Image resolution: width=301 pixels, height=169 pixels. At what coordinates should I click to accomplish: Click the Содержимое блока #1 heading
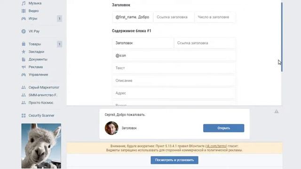(x=132, y=31)
